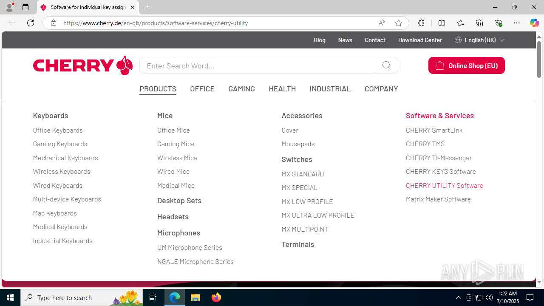Open Multi-device Keyboards link
The image size is (544, 306).
pos(67,199)
